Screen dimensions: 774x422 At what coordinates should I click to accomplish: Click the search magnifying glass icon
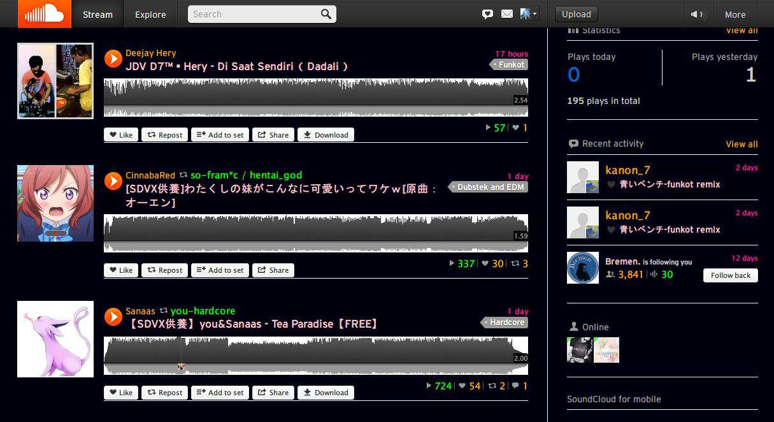[326, 13]
